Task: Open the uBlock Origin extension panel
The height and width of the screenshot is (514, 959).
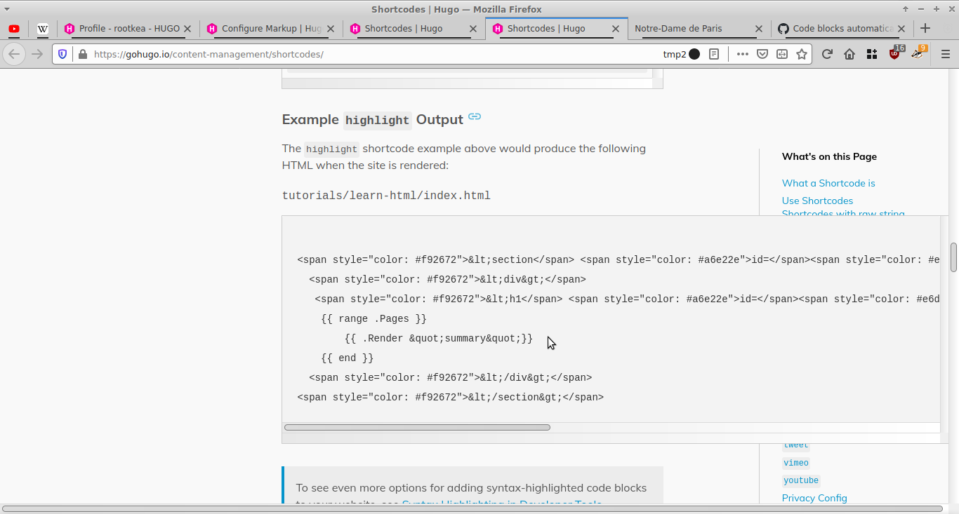Action: click(894, 54)
